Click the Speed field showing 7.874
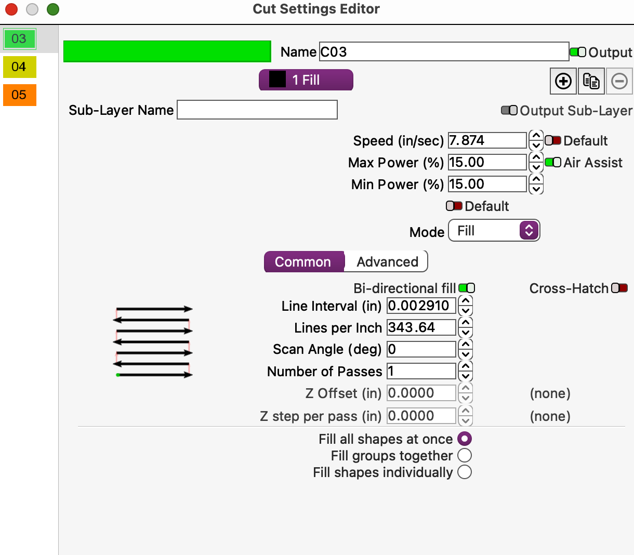This screenshot has height=555, width=634. [x=487, y=140]
